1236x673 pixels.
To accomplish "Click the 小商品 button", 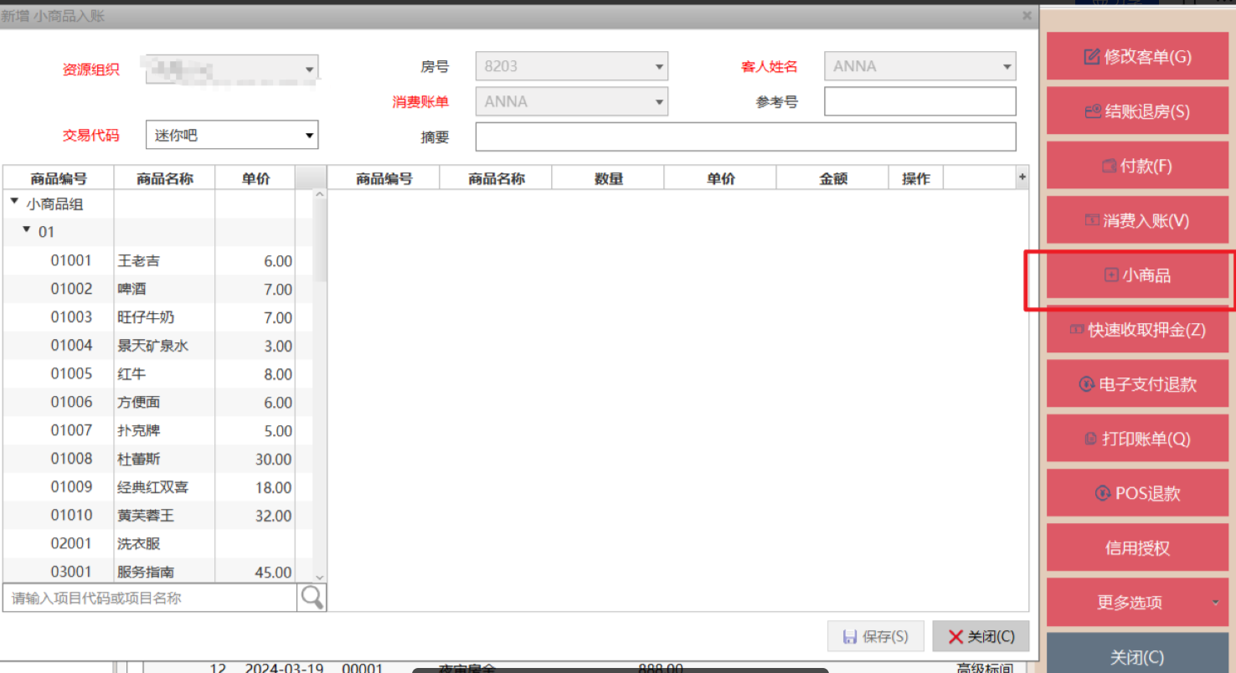I will [x=1137, y=275].
